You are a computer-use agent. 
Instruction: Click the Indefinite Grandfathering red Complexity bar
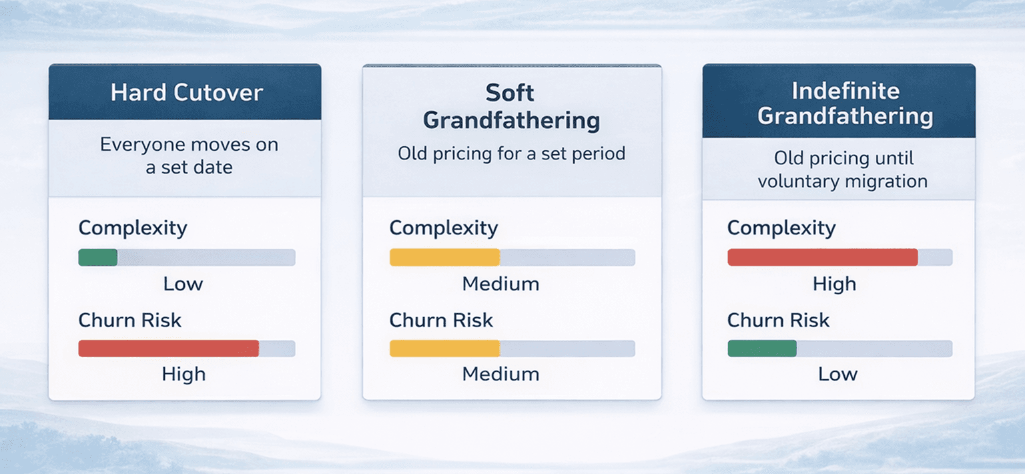click(822, 258)
